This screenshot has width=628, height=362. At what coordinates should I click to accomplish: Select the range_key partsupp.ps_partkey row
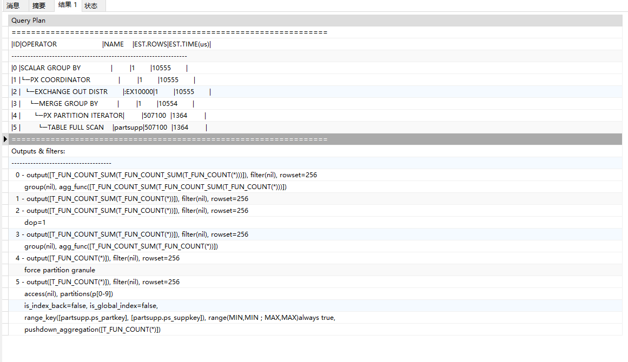tap(179, 318)
